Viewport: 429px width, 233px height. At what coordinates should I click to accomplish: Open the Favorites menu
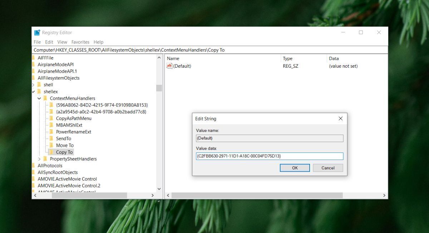click(80, 42)
